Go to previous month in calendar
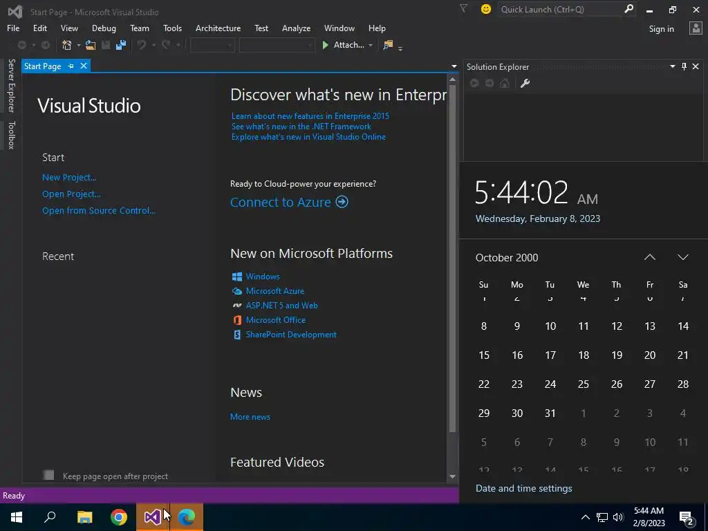Viewport: 708px width, 531px height. pos(650,257)
